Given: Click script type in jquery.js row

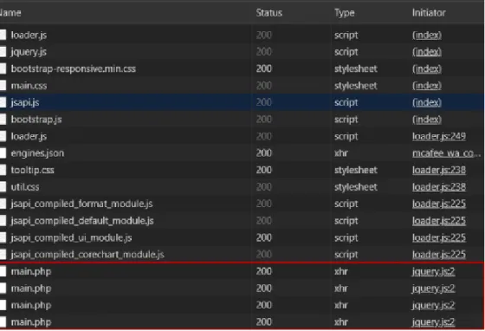Looking at the screenshot, I should coord(346,52).
